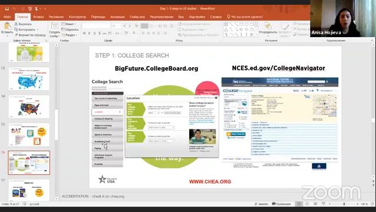
Task: Open the Раздел section dropdown
Action: tap(69, 35)
